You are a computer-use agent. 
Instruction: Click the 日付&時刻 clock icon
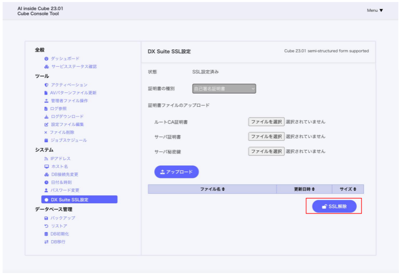click(46, 183)
